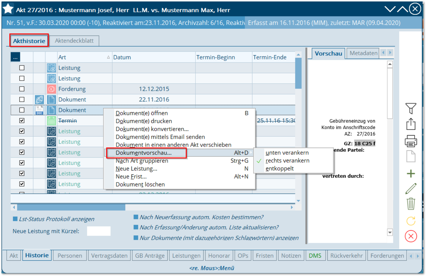The width and height of the screenshot is (426, 276).
Task: Click the table horizontal scroll-right arrow
Action: [292, 207]
